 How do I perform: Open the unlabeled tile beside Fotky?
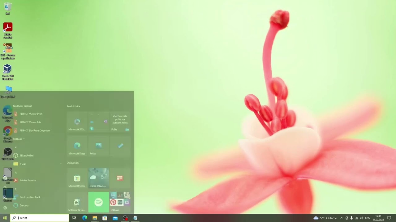click(x=120, y=146)
